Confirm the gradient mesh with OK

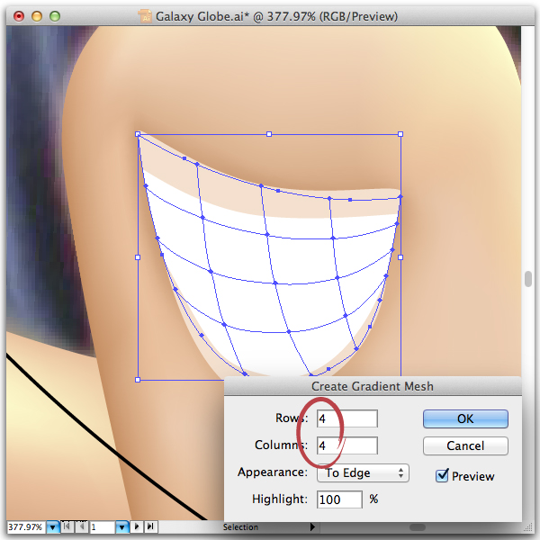[465, 418]
